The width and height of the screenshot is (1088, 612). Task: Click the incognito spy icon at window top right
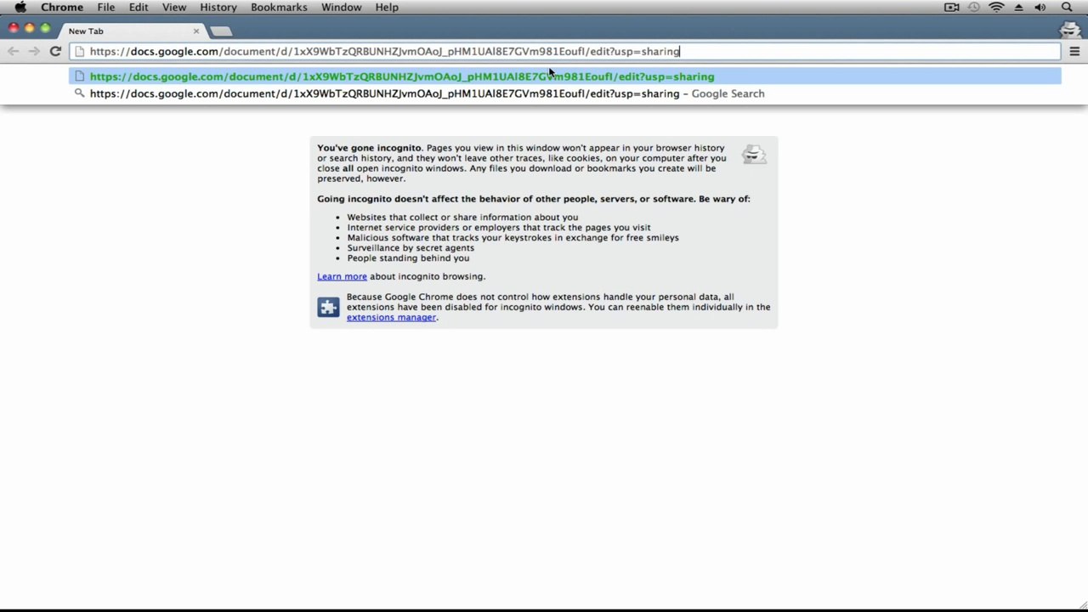click(1070, 31)
